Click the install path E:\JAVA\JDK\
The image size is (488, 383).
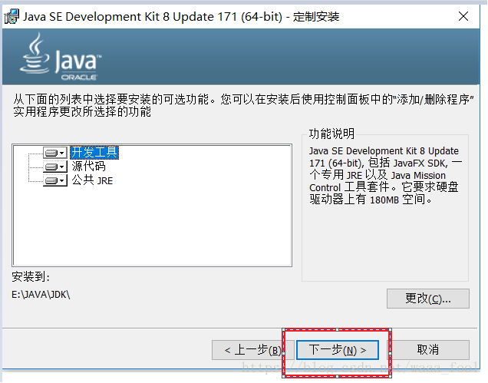[41, 294]
